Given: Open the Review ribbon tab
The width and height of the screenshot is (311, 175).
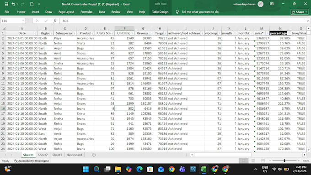Looking at the screenshot, I should point(116,12).
